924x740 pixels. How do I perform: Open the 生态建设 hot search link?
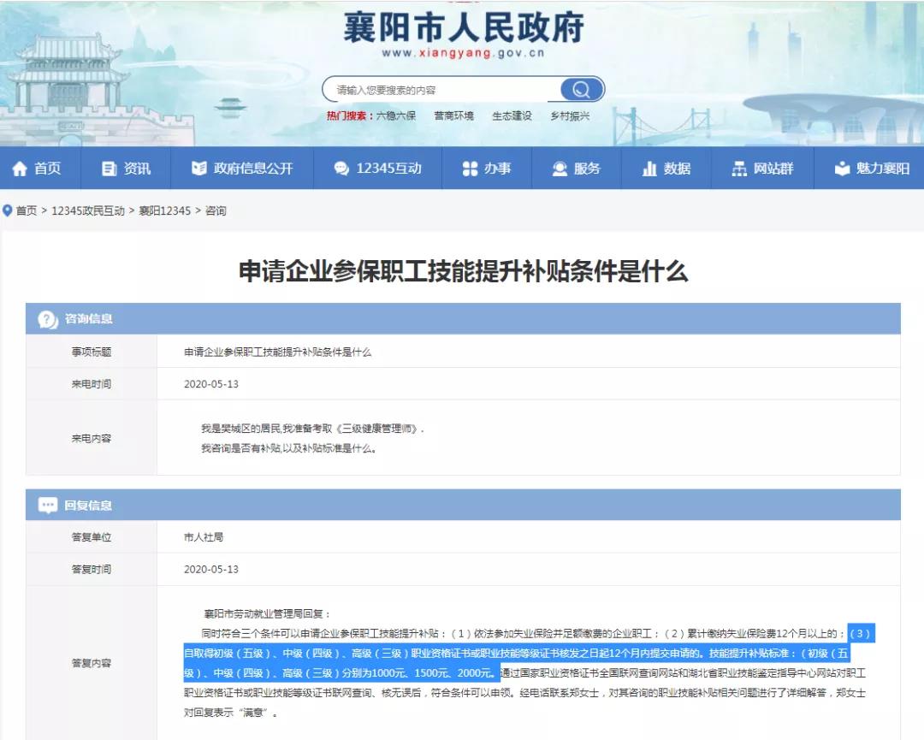(x=512, y=116)
